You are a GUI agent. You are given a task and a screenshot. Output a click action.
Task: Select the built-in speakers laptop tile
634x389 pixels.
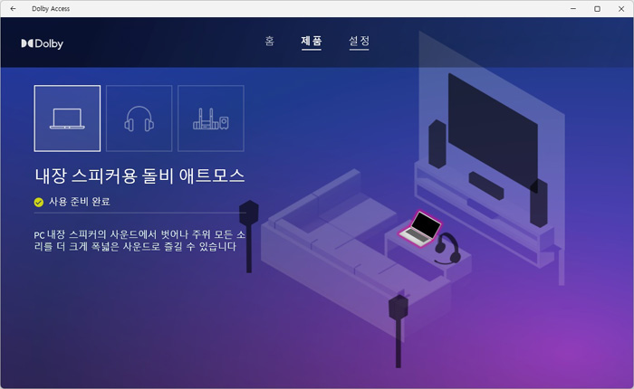(x=67, y=119)
